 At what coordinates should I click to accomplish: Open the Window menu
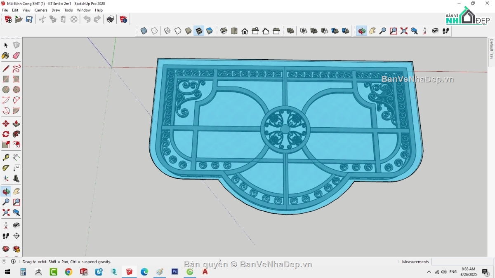(84, 10)
